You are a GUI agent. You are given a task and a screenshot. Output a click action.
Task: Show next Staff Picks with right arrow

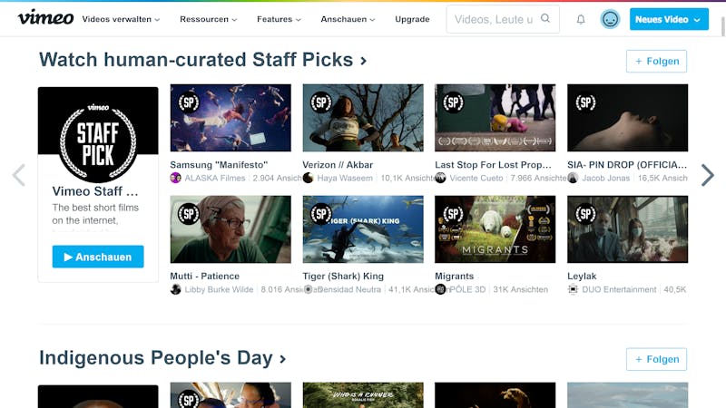pyautogui.click(x=708, y=175)
